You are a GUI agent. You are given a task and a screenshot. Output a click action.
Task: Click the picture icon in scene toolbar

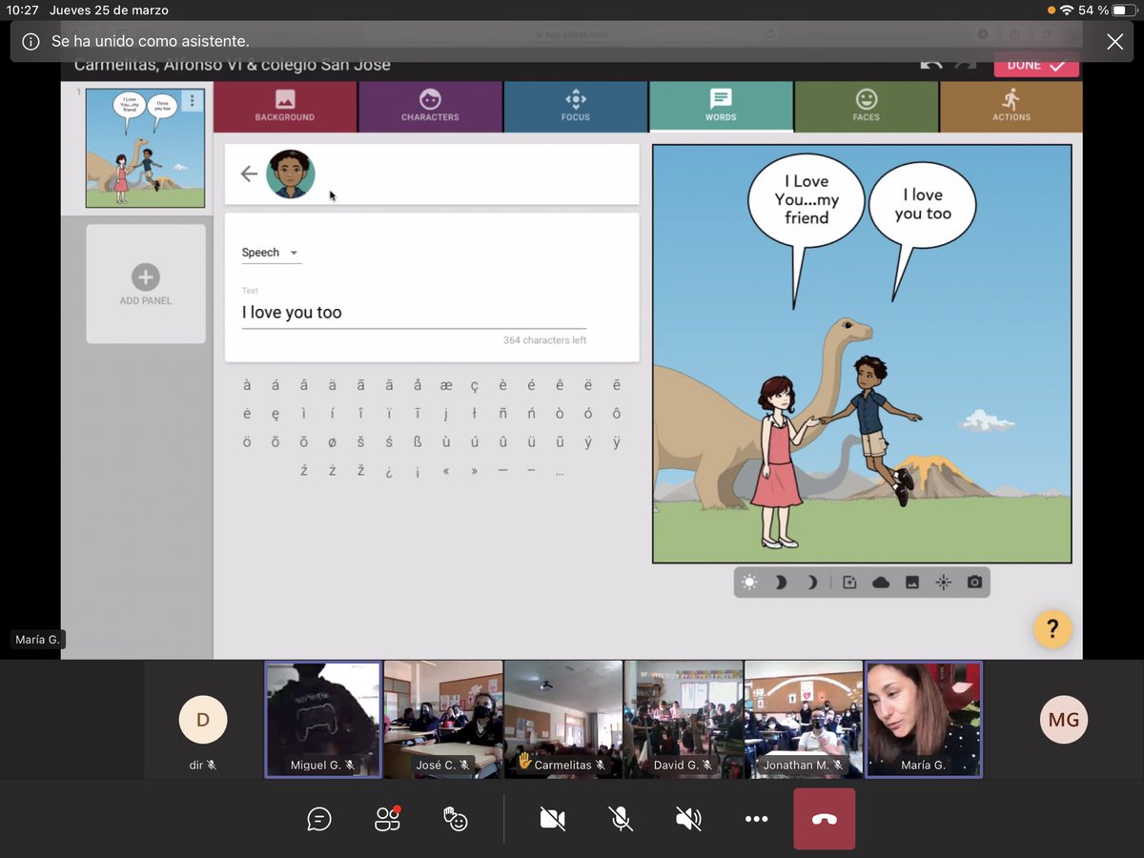pos(912,582)
